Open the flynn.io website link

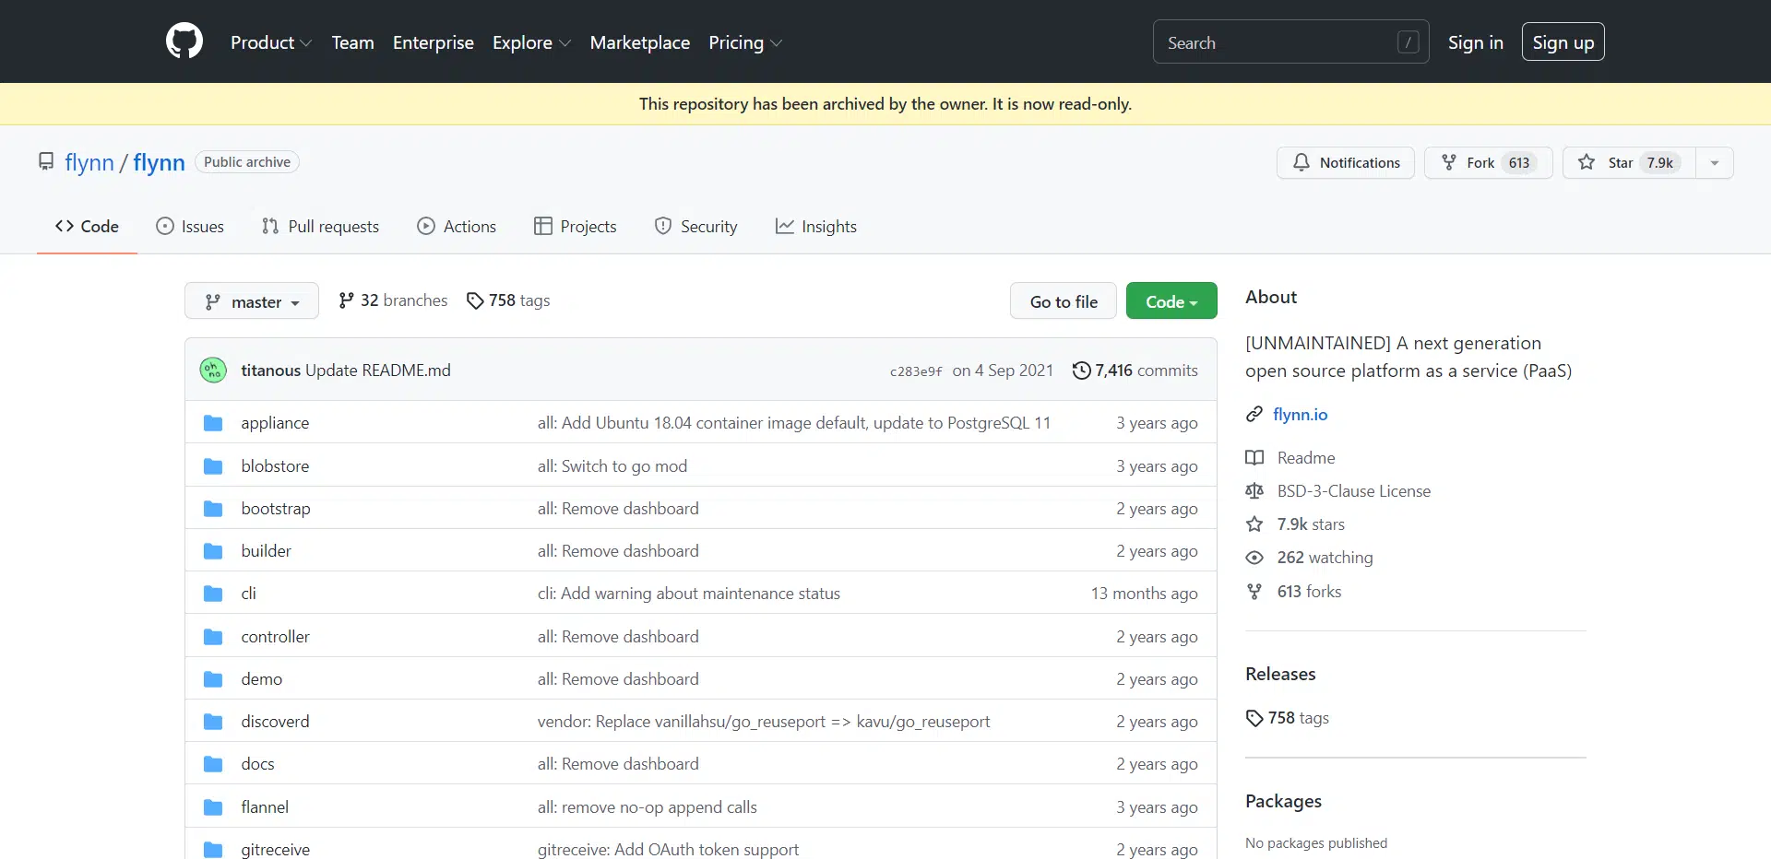[x=1300, y=415]
